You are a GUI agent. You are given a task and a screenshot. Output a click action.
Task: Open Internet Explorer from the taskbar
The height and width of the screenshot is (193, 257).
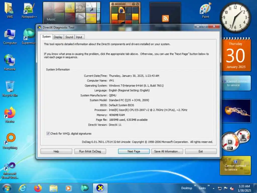(x=22, y=188)
